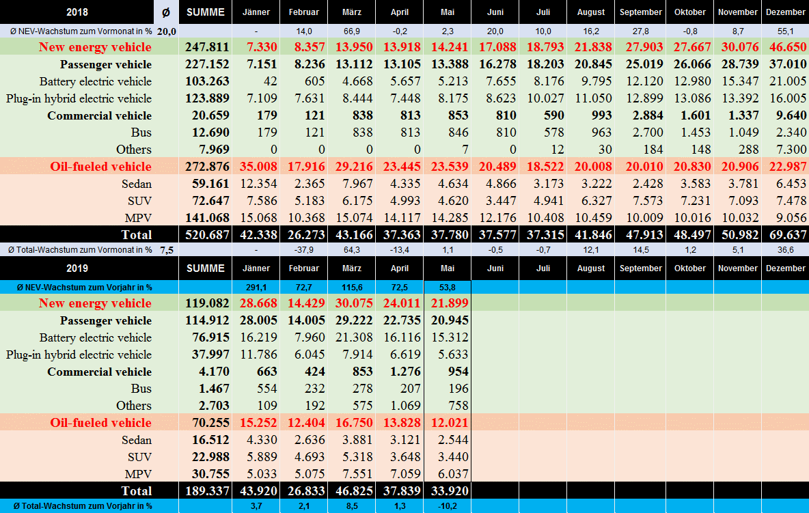Select 2018 New energy vehicle sum "247.811"
The width and height of the screenshot is (809, 513).
pyautogui.click(x=207, y=47)
